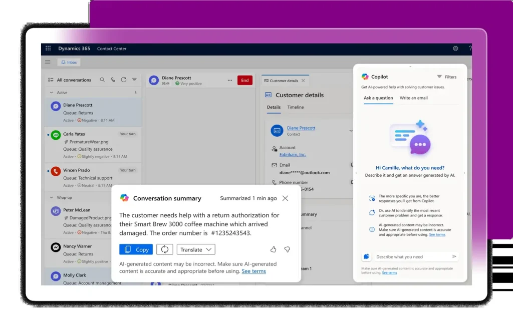
Task: Click the Copilot prompt suggestions icon
Action: pos(366,256)
